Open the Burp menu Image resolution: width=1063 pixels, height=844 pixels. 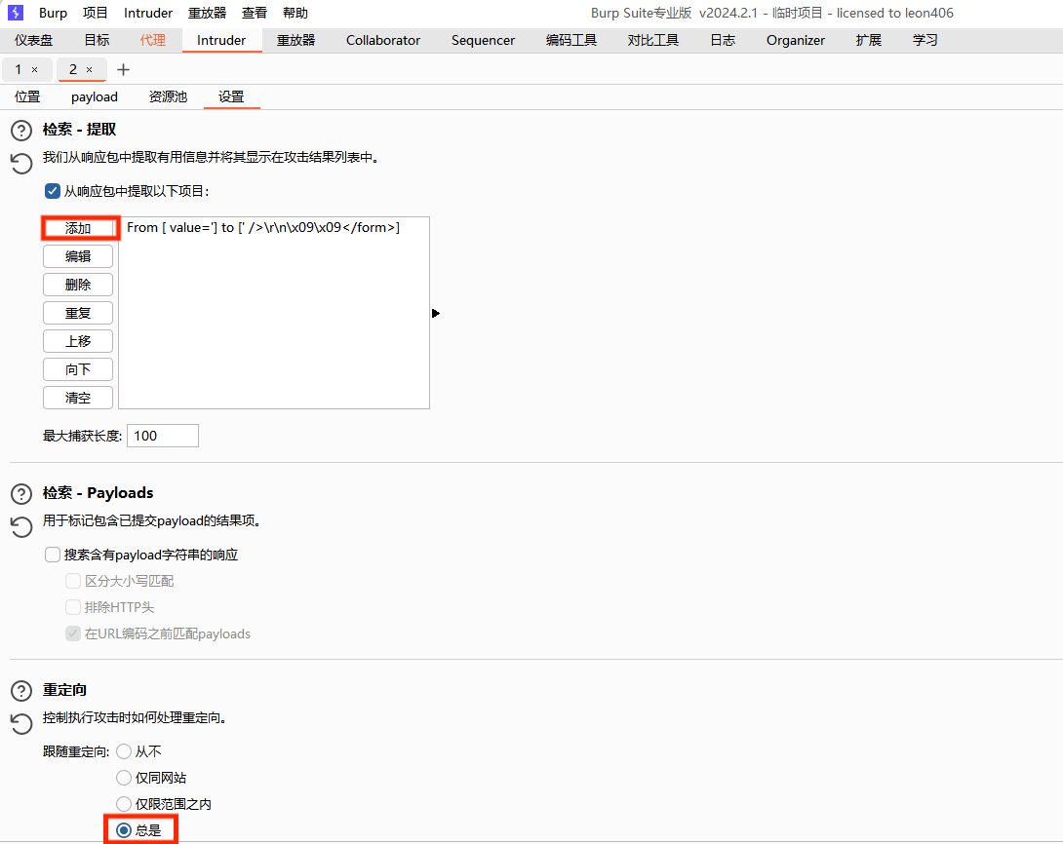(53, 13)
